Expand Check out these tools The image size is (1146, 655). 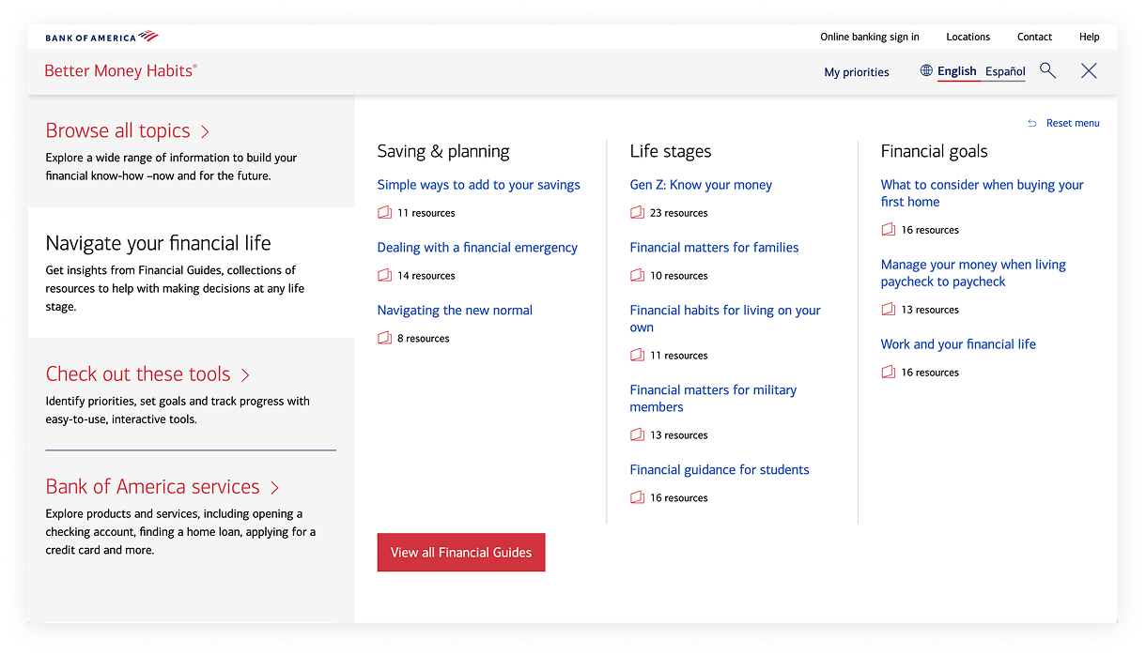click(147, 373)
